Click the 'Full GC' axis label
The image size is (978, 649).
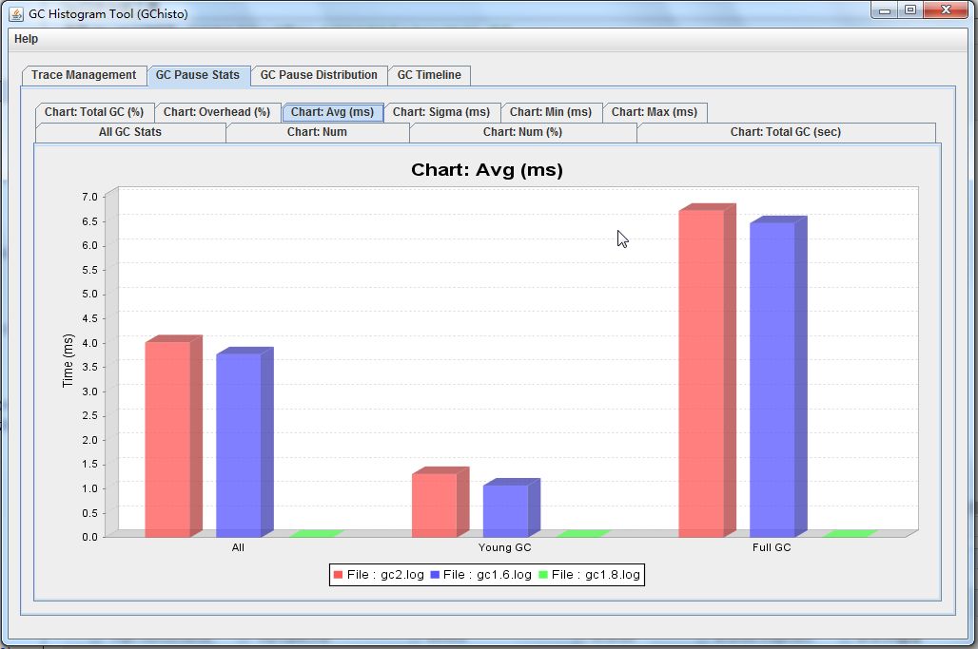(772, 547)
